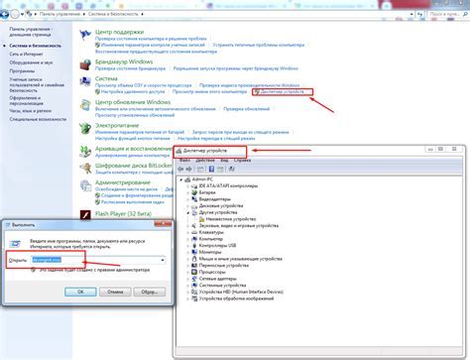
Task: Open Сеть и Интернет in left sidebar
Action: [26, 54]
